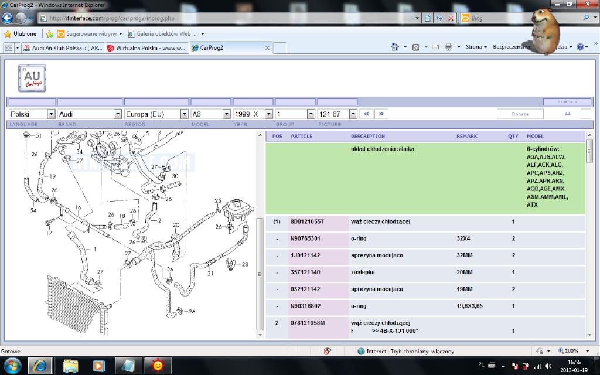Click article number N90316802

[x=305, y=306]
